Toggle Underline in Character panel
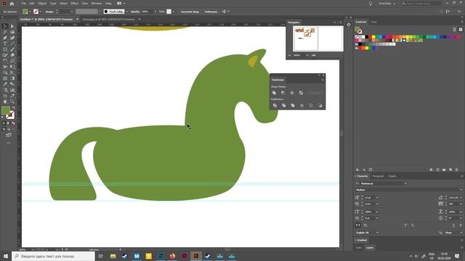 [x=453, y=225]
